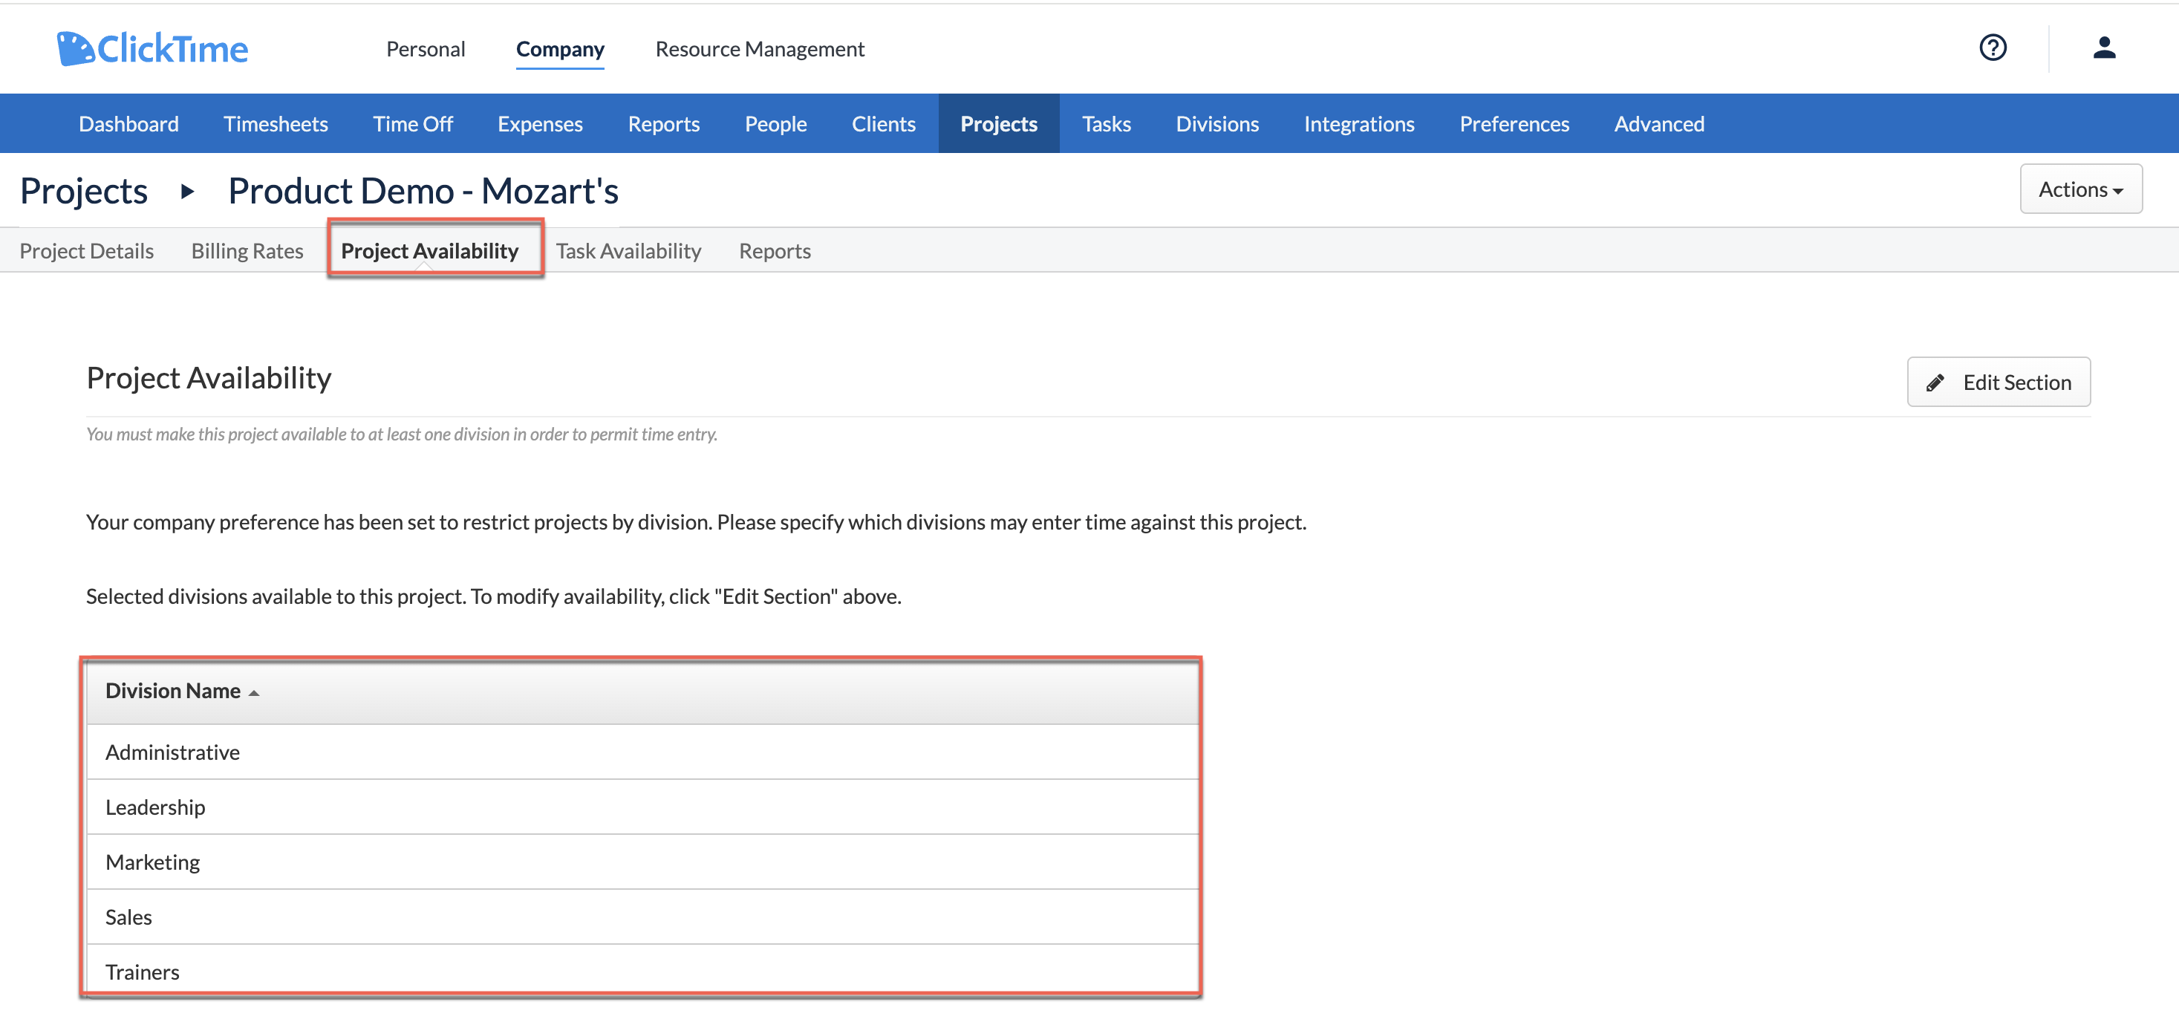
Task: Switch to Company section
Action: (x=560, y=49)
